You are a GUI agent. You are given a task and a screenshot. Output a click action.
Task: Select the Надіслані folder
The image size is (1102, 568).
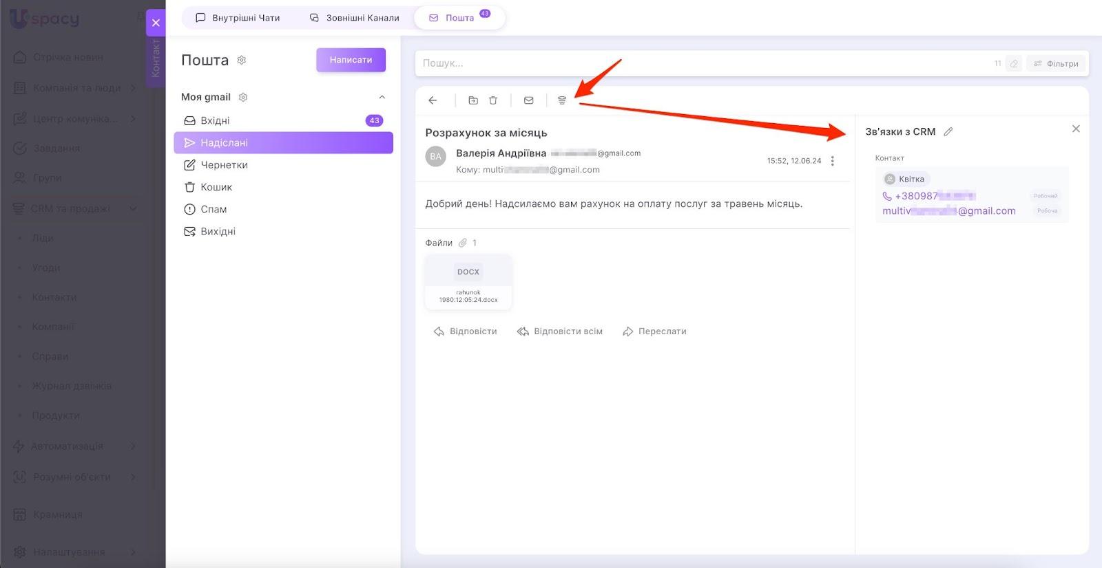point(283,142)
